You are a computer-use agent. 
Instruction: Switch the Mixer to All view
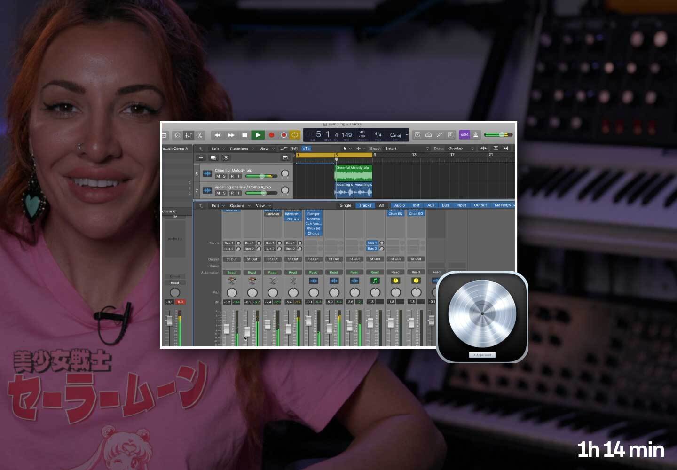pos(381,205)
